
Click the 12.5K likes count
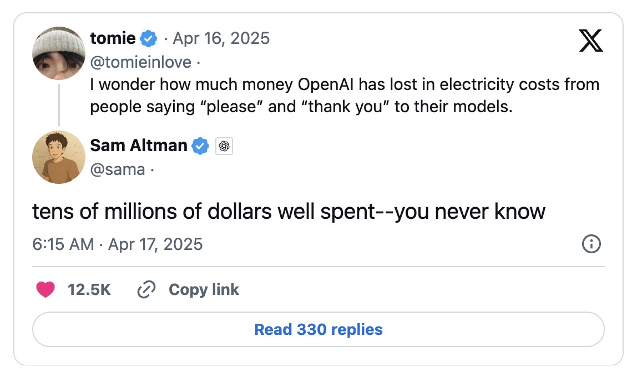[x=89, y=289]
